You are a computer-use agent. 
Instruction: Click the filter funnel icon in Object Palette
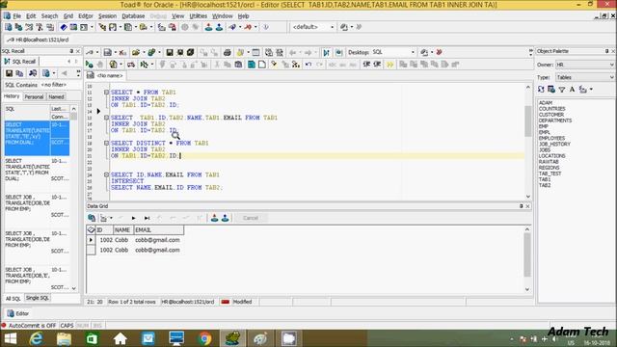click(x=562, y=90)
